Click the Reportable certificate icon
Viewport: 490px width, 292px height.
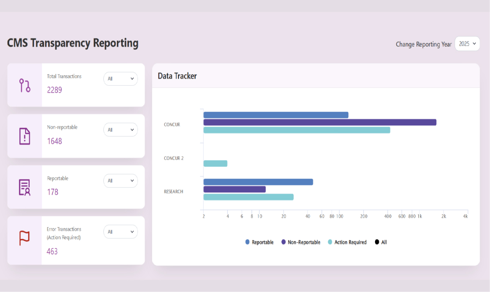(x=25, y=187)
